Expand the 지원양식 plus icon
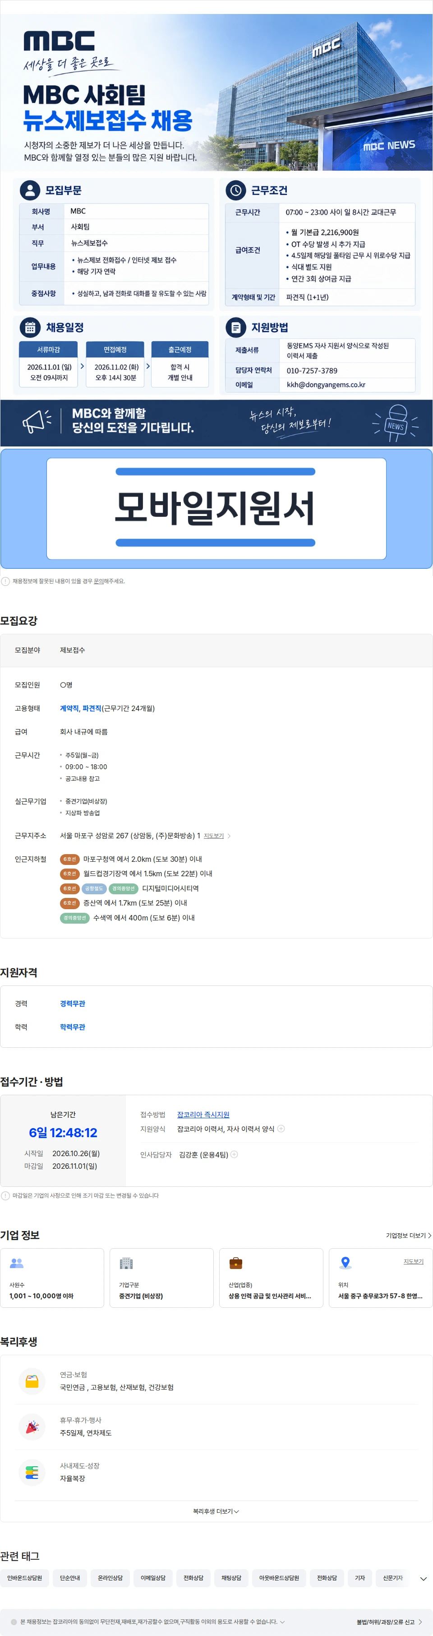The image size is (433, 1636). click(281, 1129)
